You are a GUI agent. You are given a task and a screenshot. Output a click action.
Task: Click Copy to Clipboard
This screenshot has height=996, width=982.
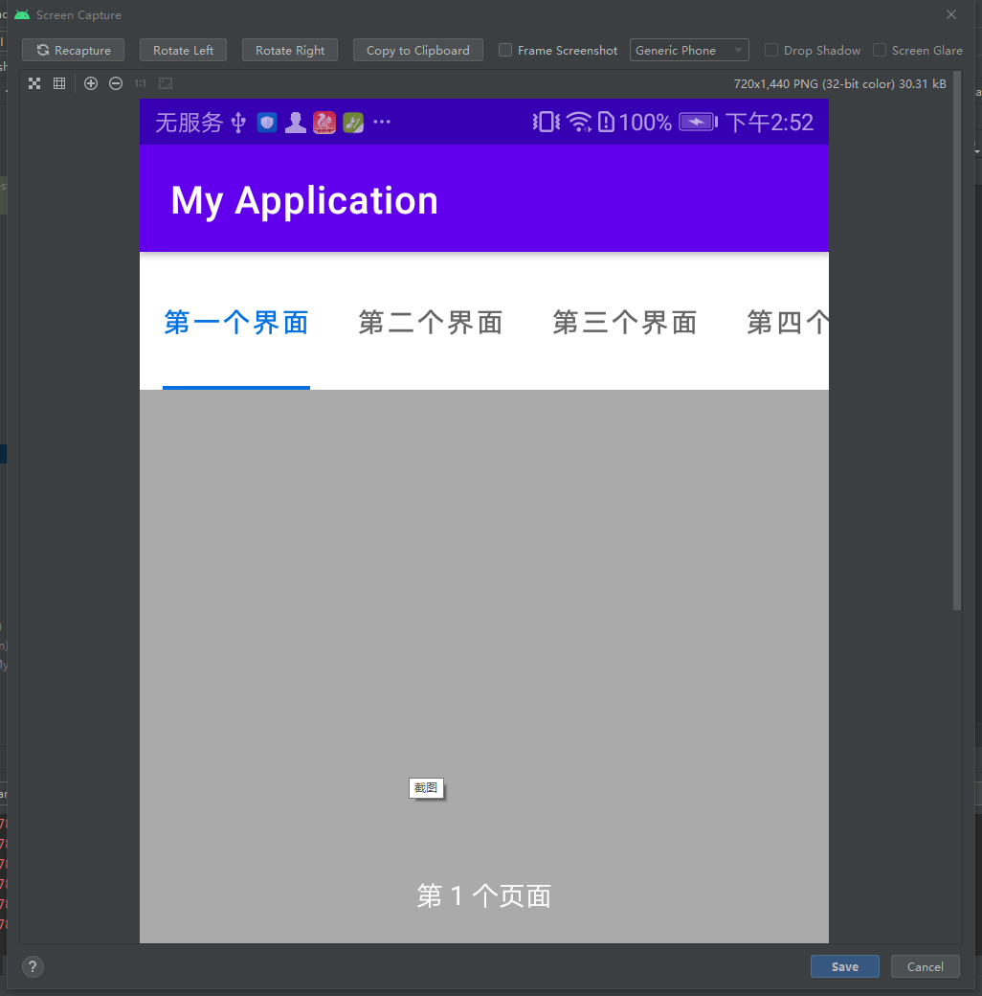pyautogui.click(x=417, y=50)
